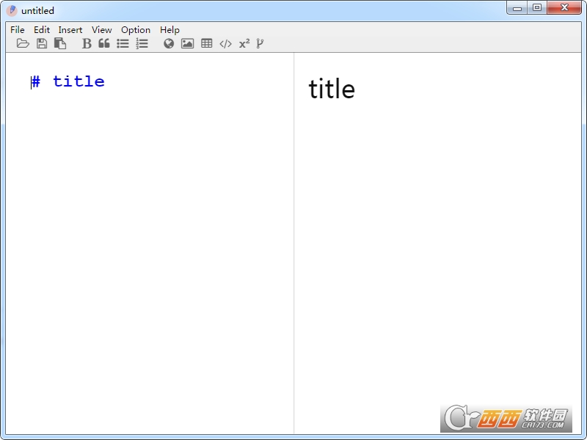Viewport: 587px width, 440px height.
Task: Insert an image using the picture icon
Action: pyautogui.click(x=188, y=43)
